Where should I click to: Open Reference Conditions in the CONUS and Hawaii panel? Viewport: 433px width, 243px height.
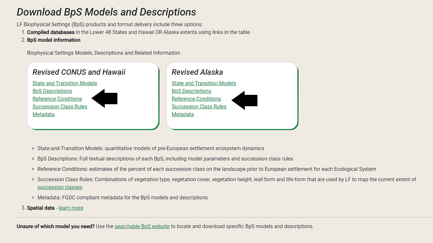pyautogui.click(x=57, y=99)
